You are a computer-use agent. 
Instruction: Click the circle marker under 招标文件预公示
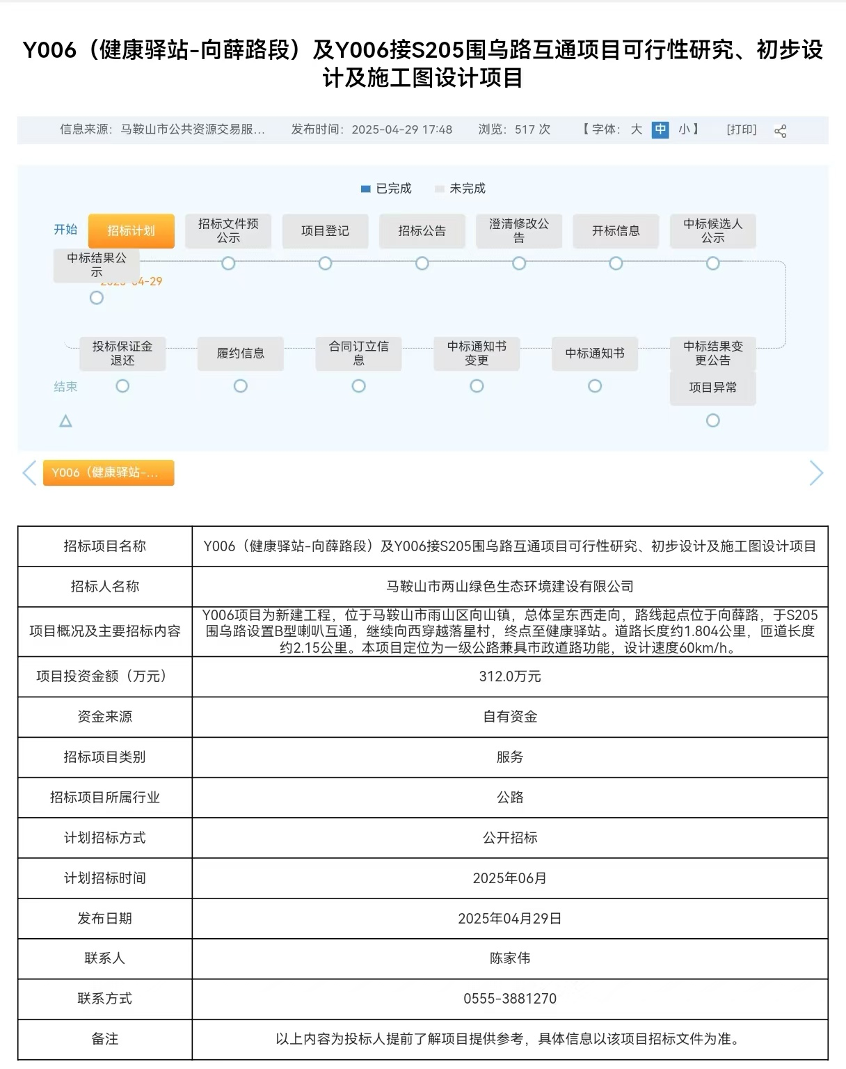point(228,264)
